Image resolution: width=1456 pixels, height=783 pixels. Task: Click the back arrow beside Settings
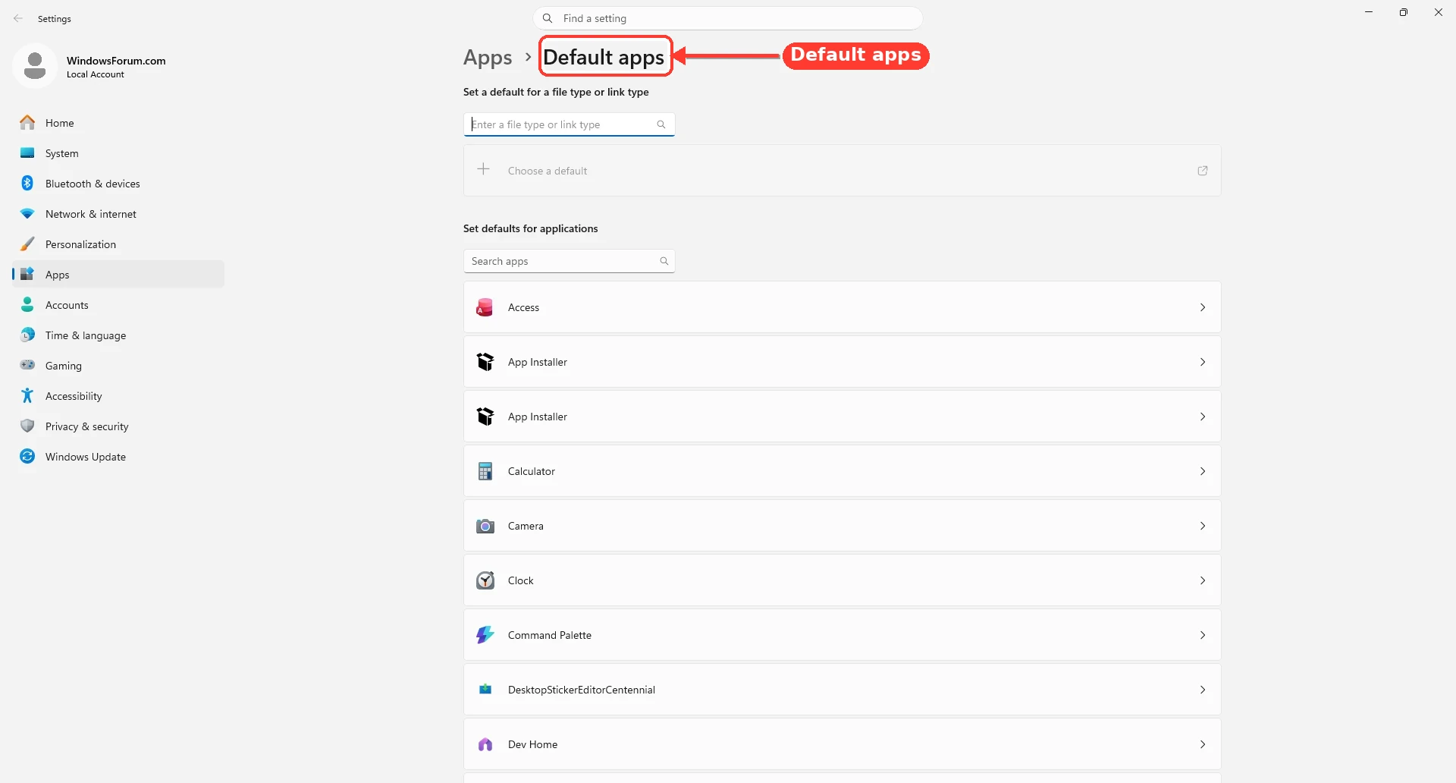18,18
